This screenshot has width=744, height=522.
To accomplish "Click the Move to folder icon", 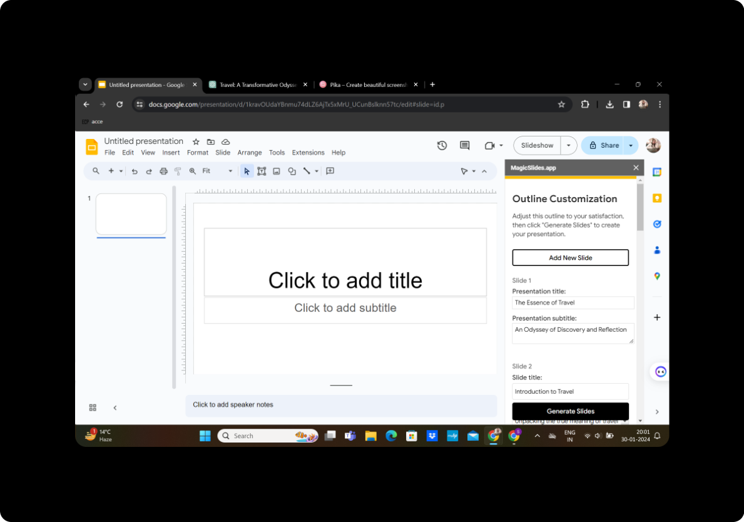I will pyautogui.click(x=211, y=142).
